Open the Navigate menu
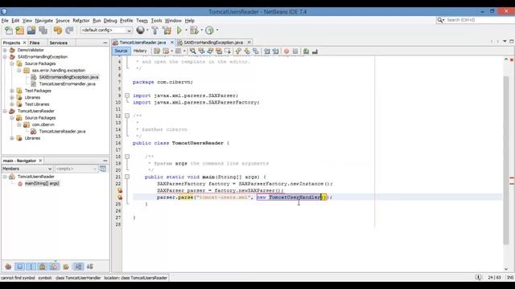The height and width of the screenshot is (289, 515). coord(43,21)
